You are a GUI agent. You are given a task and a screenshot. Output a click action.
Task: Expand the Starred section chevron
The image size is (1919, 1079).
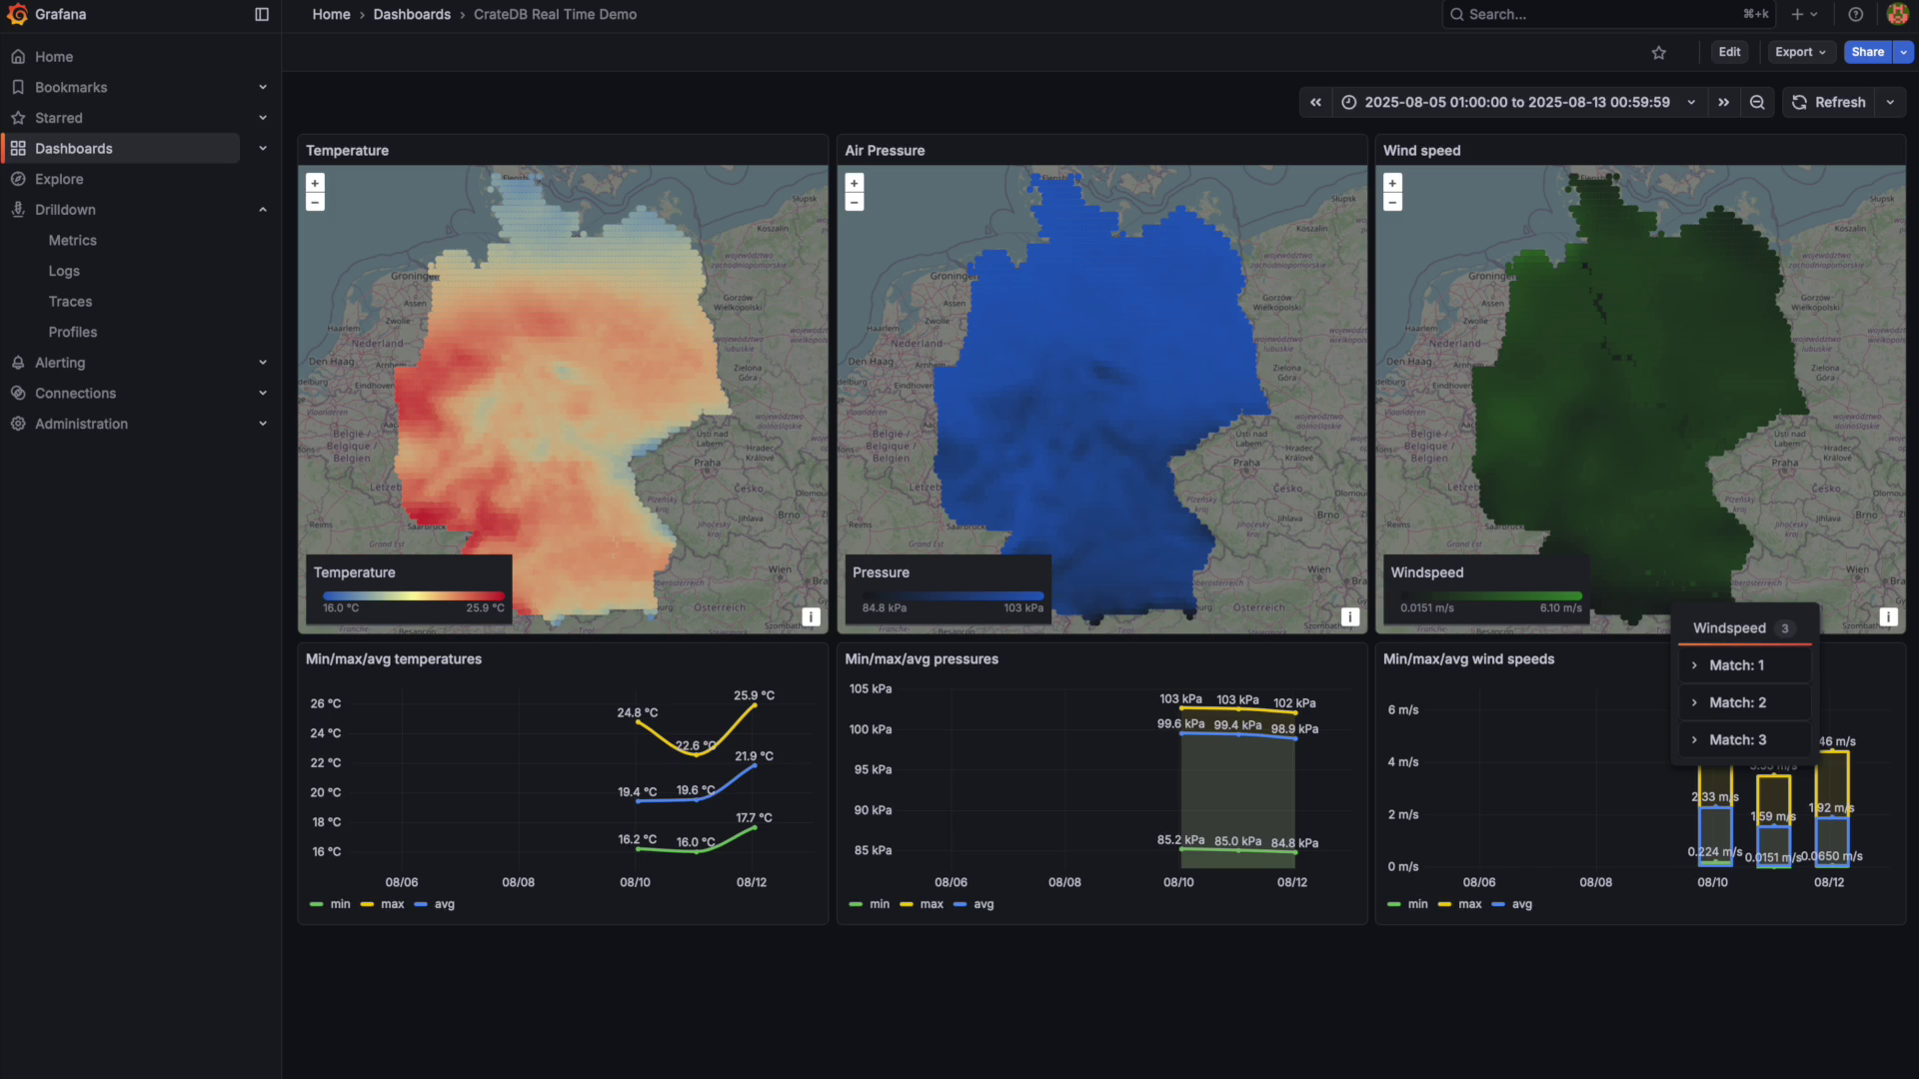pos(263,118)
